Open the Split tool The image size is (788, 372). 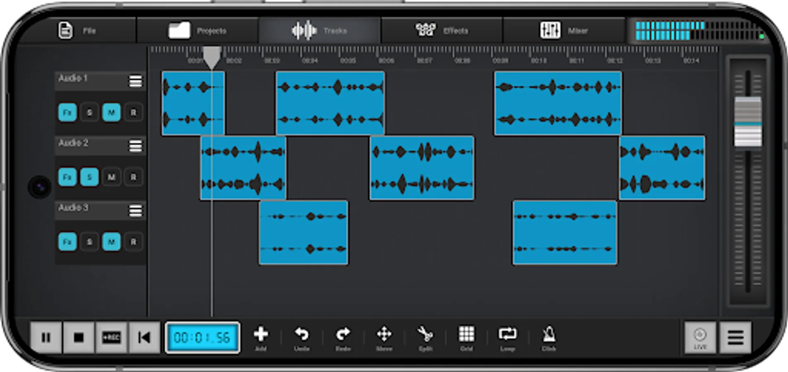[x=425, y=335]
